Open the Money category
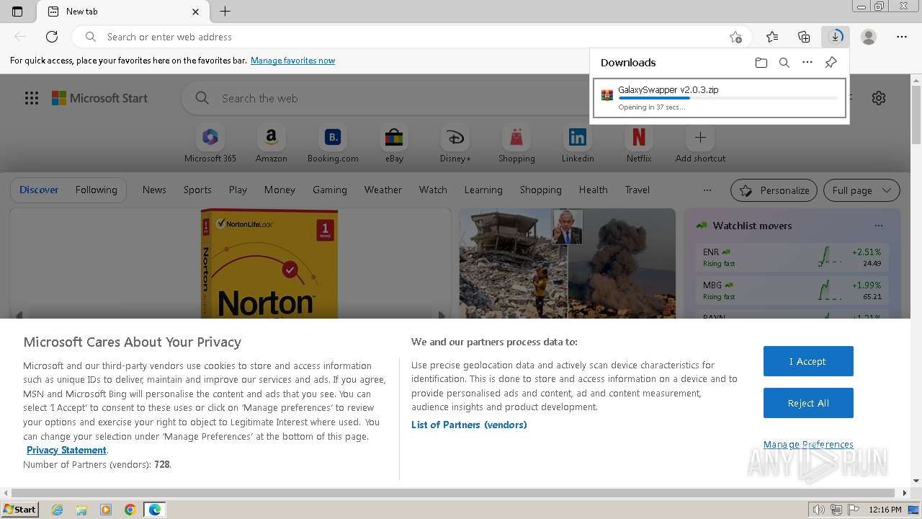The image size is (922, 519). (279, 190)
